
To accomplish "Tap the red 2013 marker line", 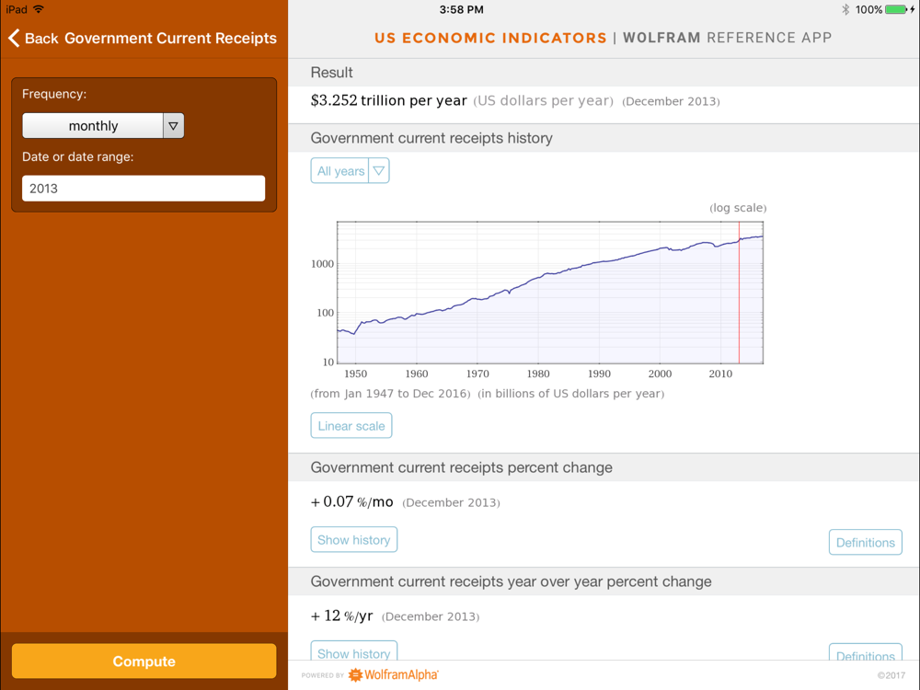I will (x=740, y=293).
